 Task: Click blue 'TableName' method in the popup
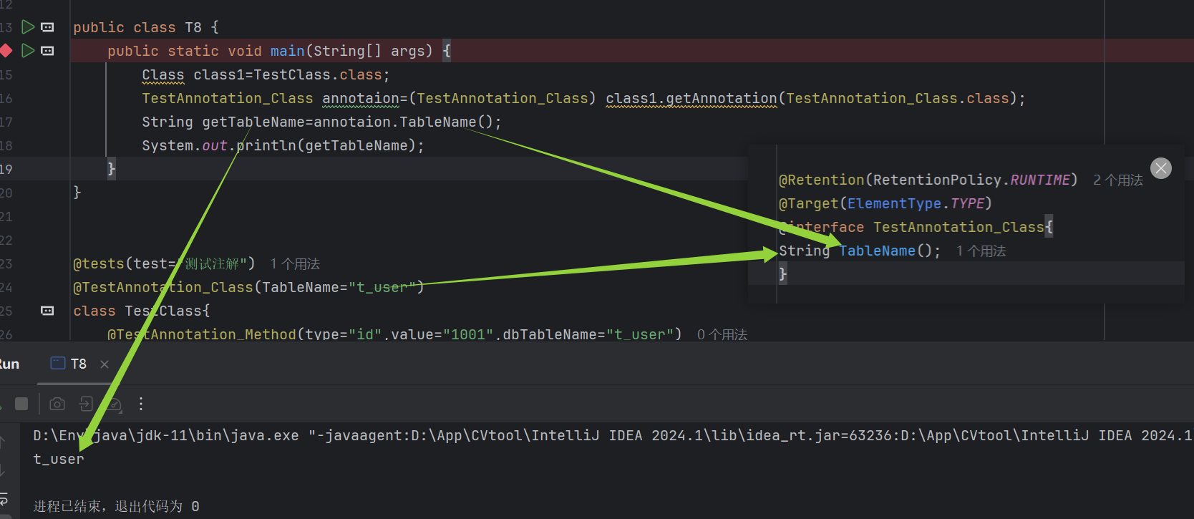coord(877,251)
